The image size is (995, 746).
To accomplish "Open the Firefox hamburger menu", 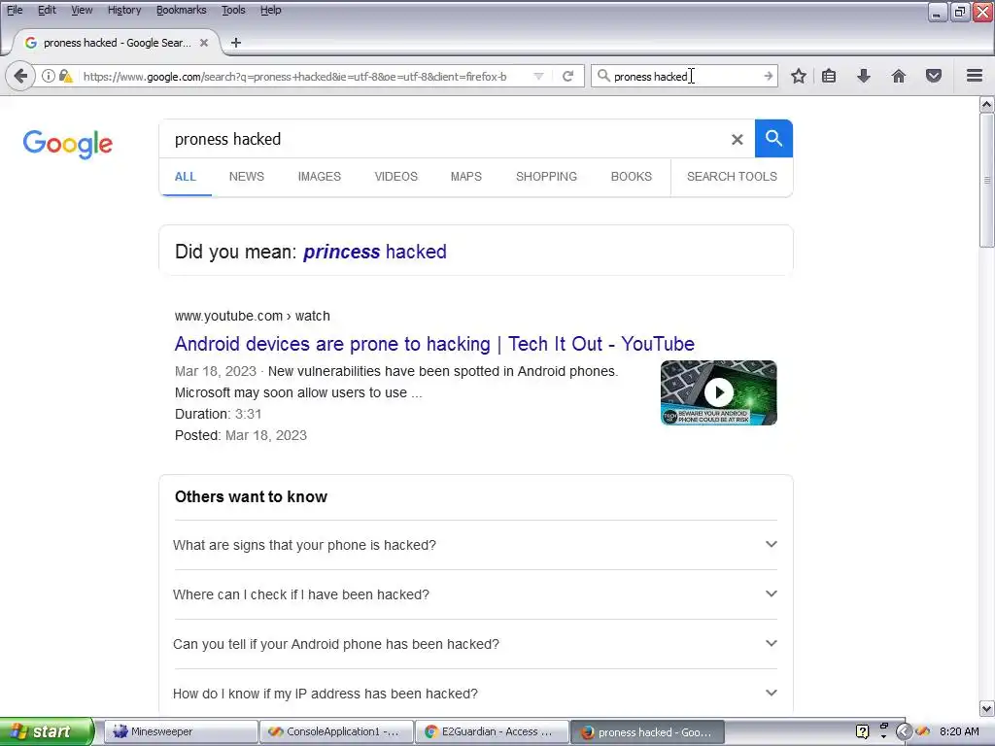I will click(x=975, y=76).
